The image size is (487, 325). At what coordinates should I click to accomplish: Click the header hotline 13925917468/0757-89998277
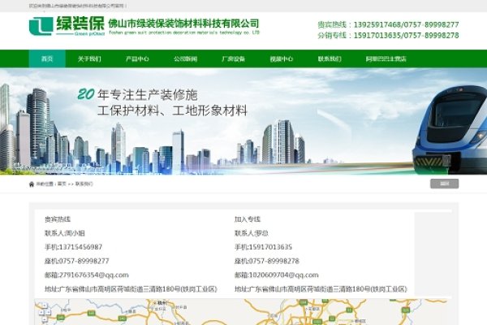(x=406, y=24)
